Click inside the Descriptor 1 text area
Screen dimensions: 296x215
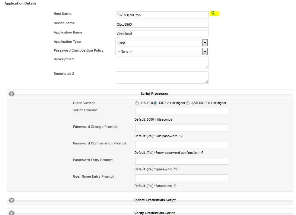coord(162,63)
